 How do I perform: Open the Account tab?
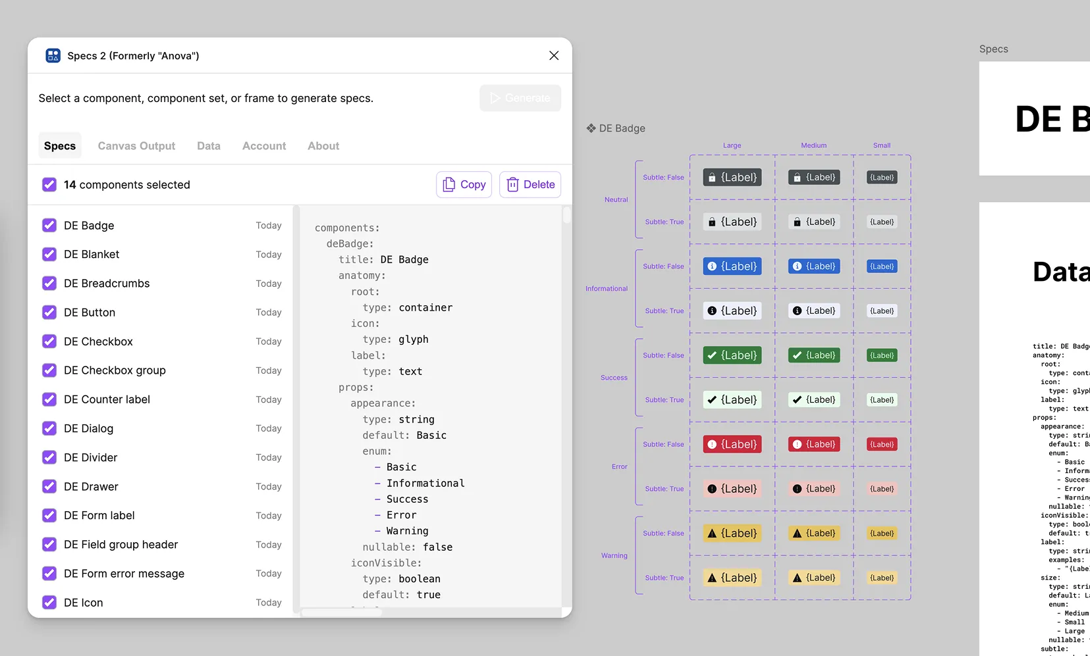point(264,145)
